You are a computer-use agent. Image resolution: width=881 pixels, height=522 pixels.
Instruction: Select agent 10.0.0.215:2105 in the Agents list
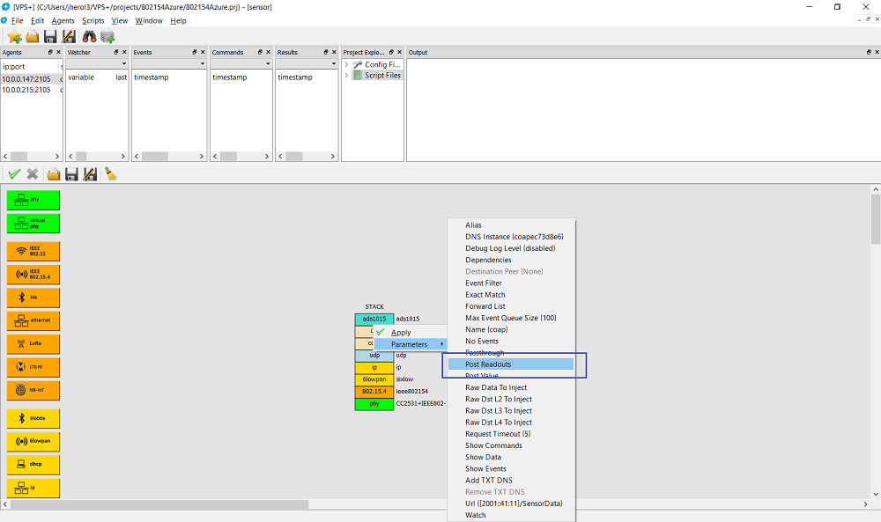click(x=26, y=90)
